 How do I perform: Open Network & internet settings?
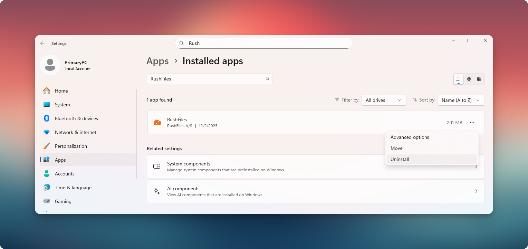88,132
